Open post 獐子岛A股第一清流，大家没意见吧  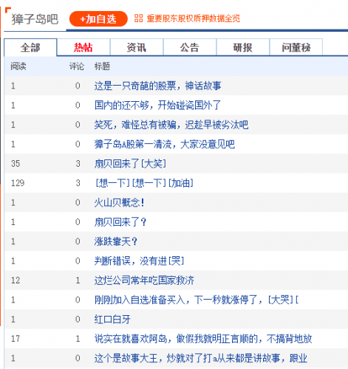tap(165, 144)
